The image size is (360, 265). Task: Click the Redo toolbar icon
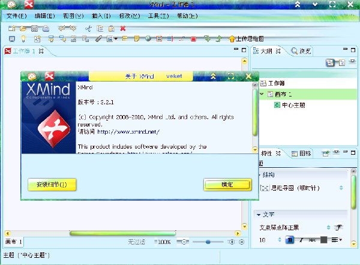point(73,28)
